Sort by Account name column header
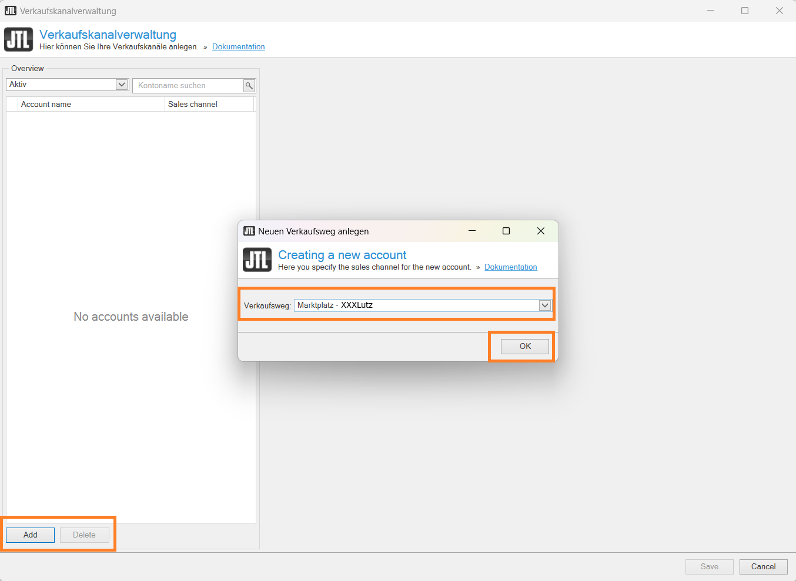796x581 pixels. tap(91, 104)
